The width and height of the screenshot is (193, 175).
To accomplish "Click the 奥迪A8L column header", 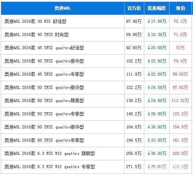I will point(63,8).
